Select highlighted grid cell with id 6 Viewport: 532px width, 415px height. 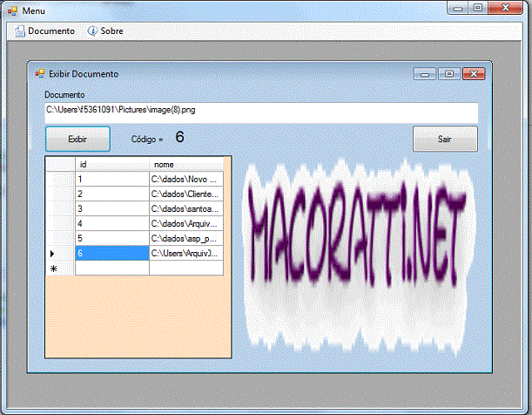pos(112,253)
